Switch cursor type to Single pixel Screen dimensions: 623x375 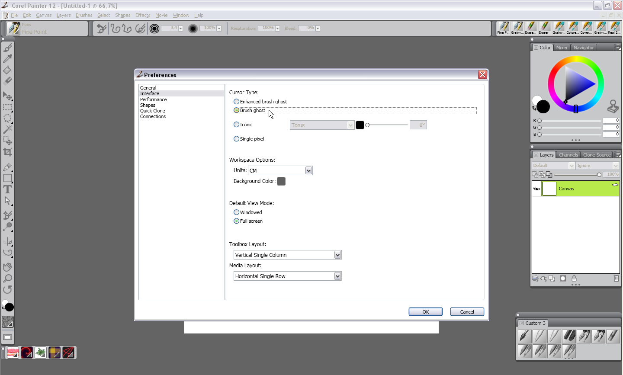click(236, 138)
